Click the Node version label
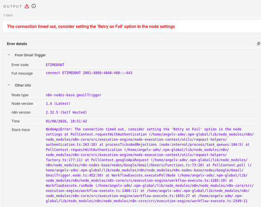The width and height of the screenshot is (261, 207). 22,103
